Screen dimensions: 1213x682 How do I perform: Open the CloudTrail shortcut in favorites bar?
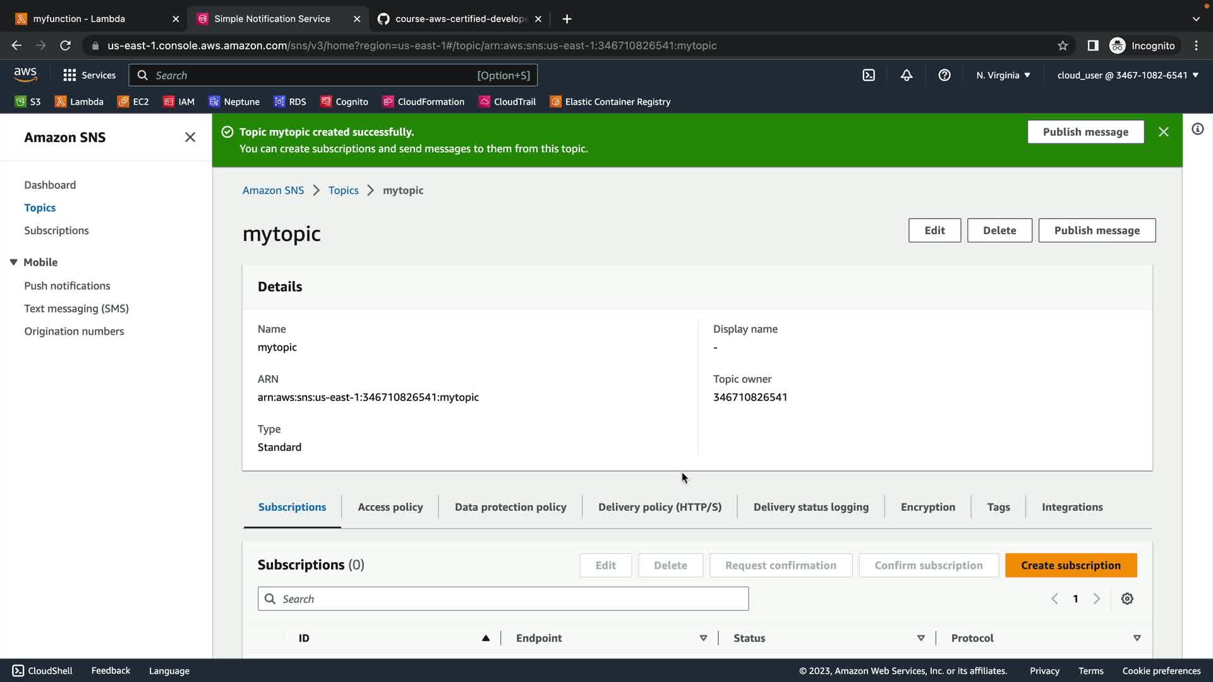(x=507, y=102)
